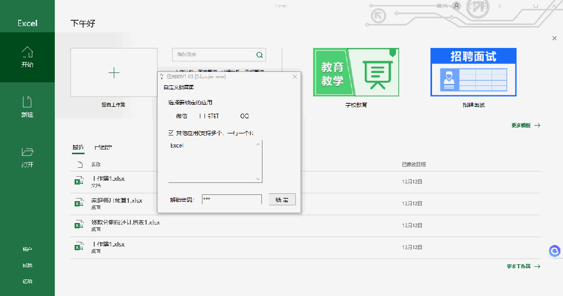Send a frown feedback via sad-face icon
This screenshot has height=296, width=563.
coord(484,6)
